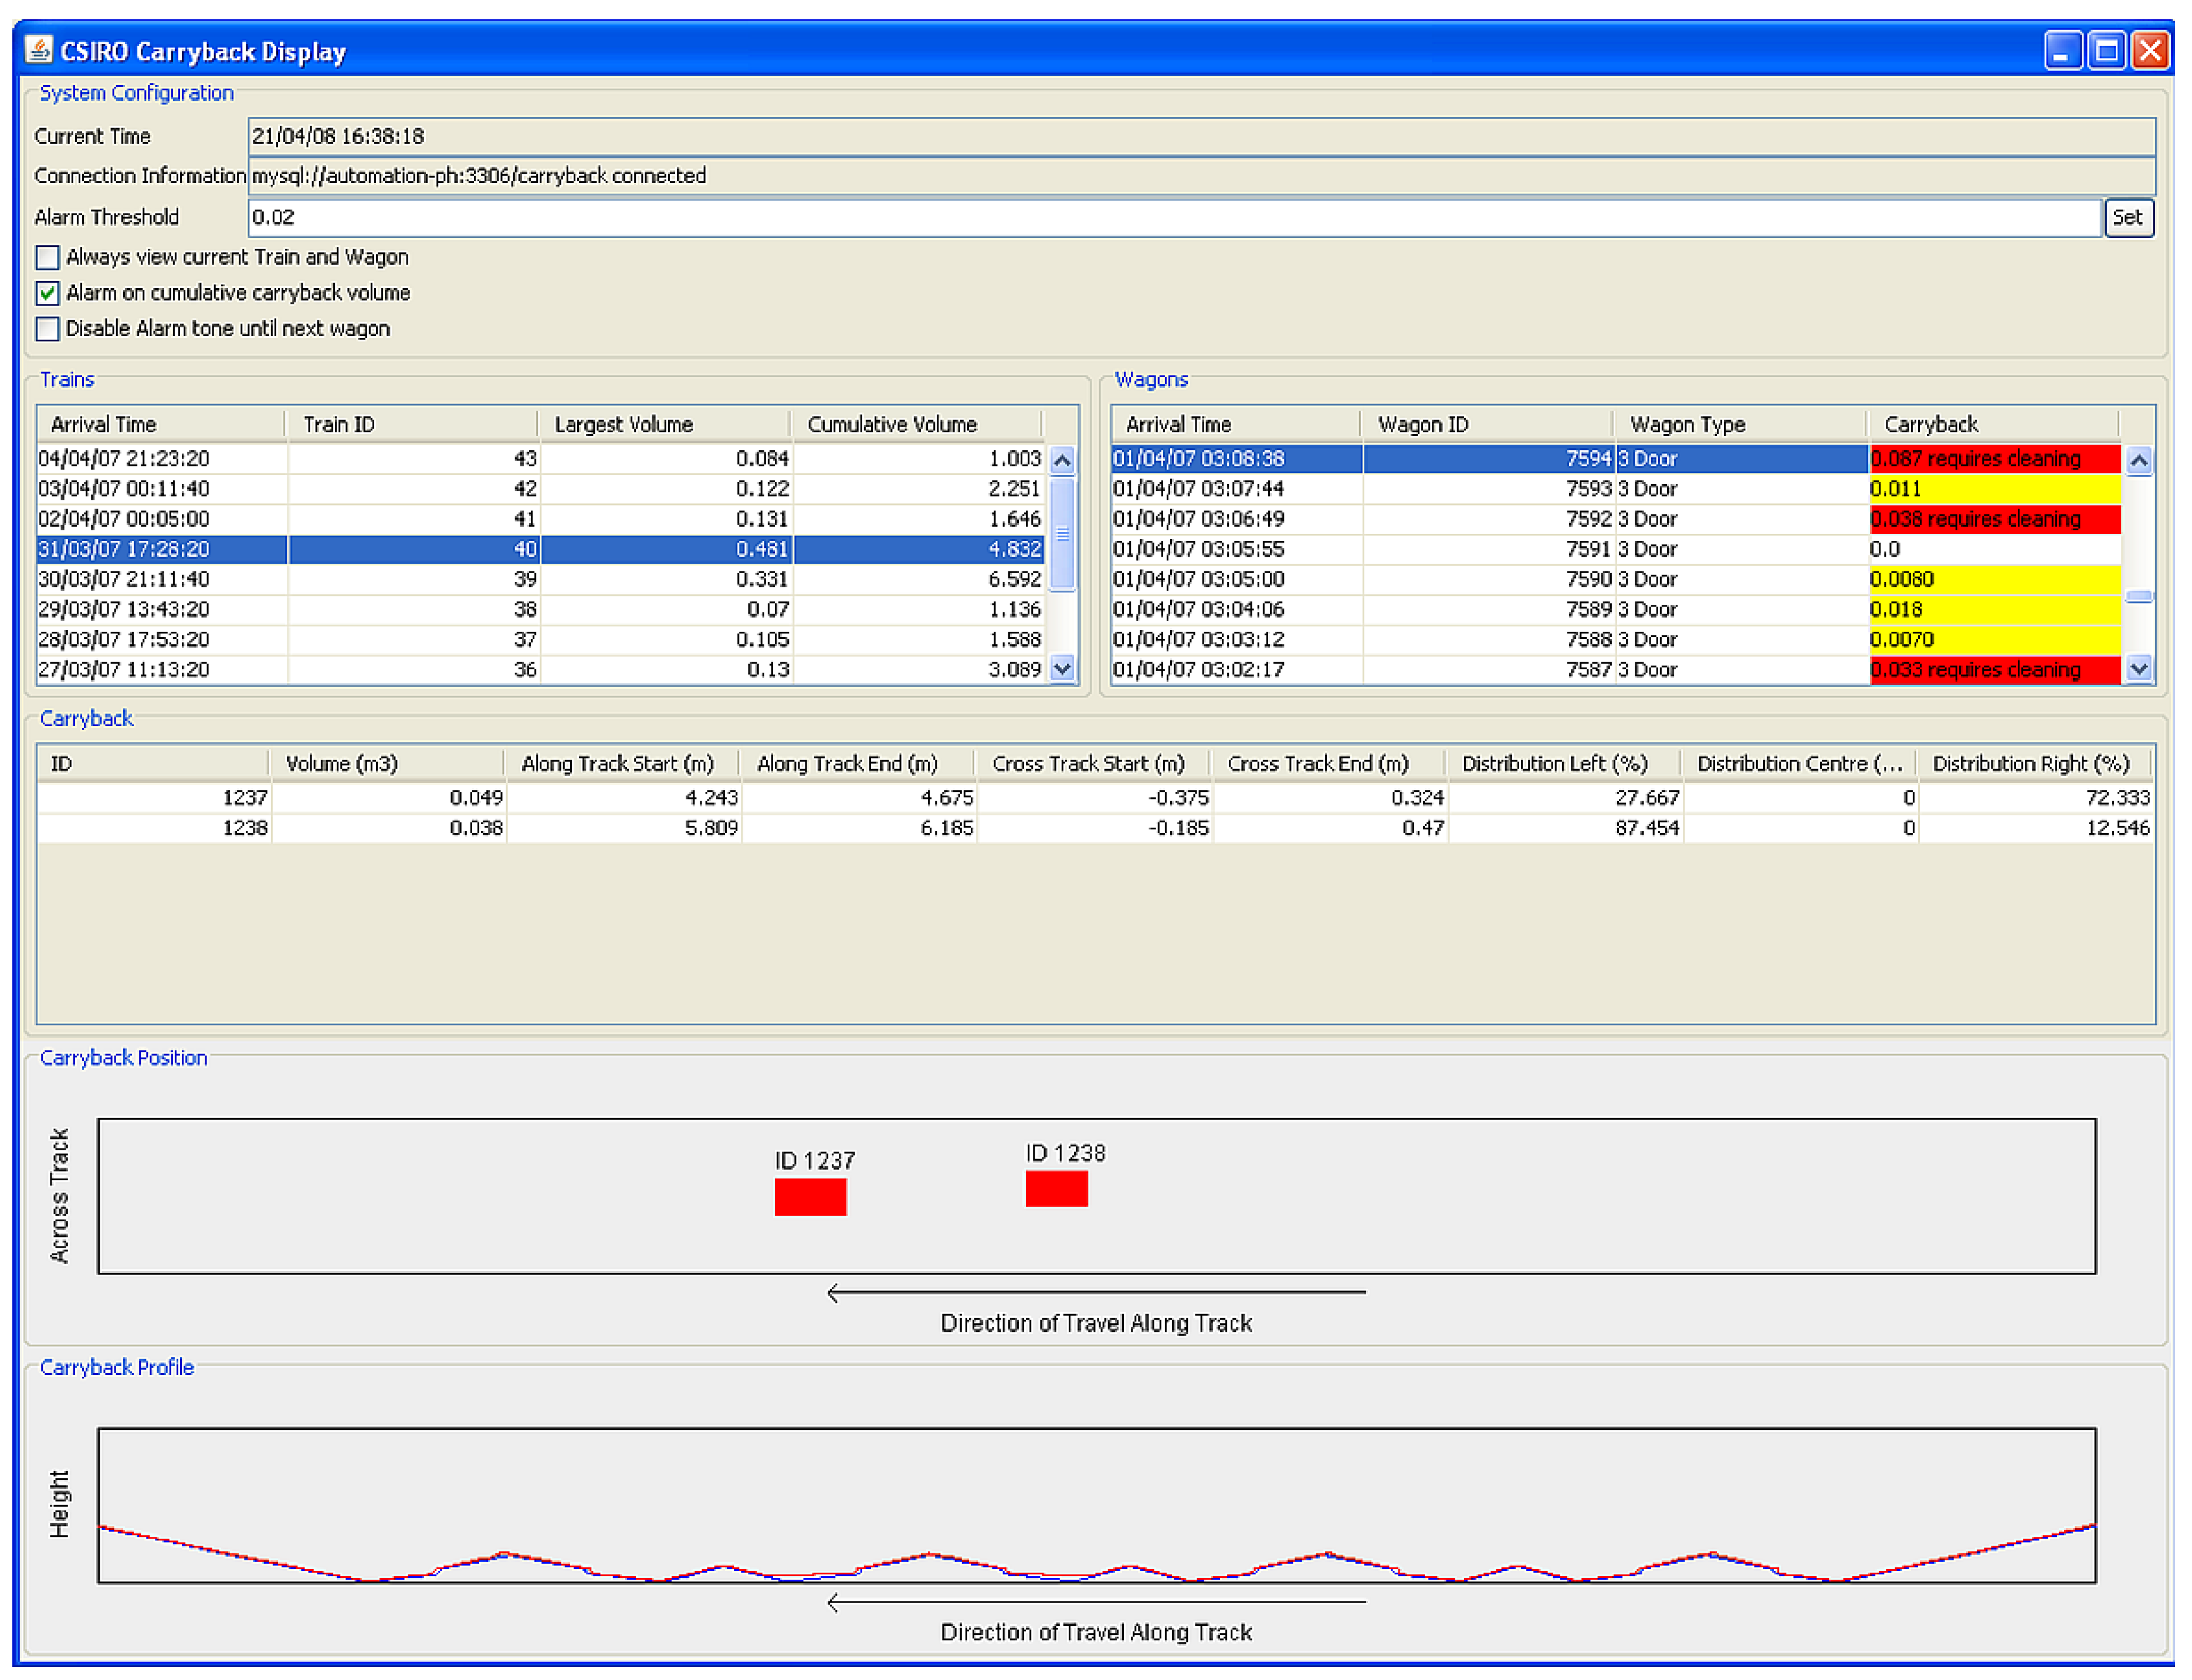Screen dimensions: 2192x1680
Task: Click the red ID 1237 carryback block
Action: [810, 1197]
